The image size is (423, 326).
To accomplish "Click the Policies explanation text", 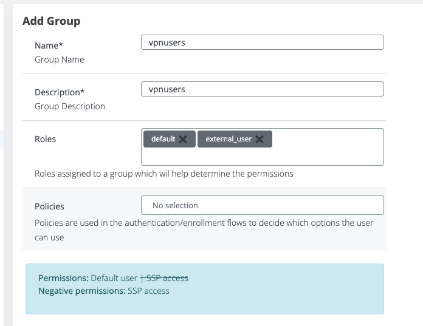I will click(x=204, y=223).
